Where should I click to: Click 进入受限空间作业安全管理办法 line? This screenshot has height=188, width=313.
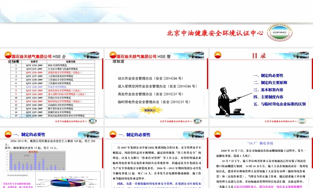[157, 86]
